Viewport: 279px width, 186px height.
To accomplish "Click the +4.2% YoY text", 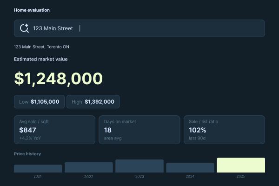I will pos(30,138).
